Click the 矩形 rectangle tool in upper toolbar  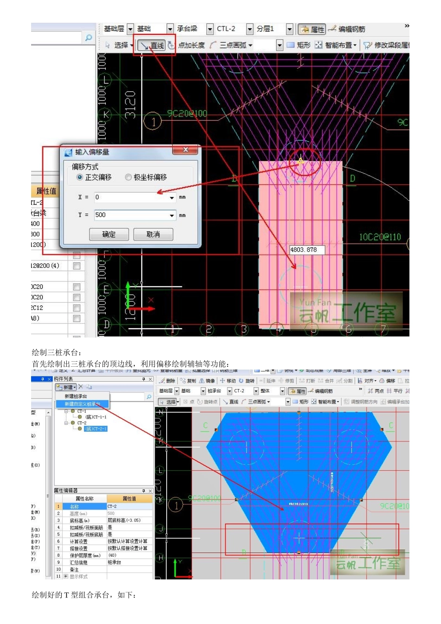(298, 45)
